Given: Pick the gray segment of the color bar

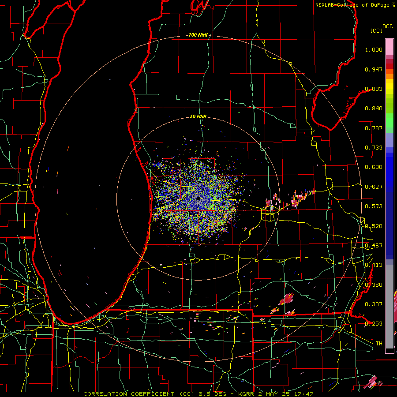Looking at the screenshot, I should [390, 307].
